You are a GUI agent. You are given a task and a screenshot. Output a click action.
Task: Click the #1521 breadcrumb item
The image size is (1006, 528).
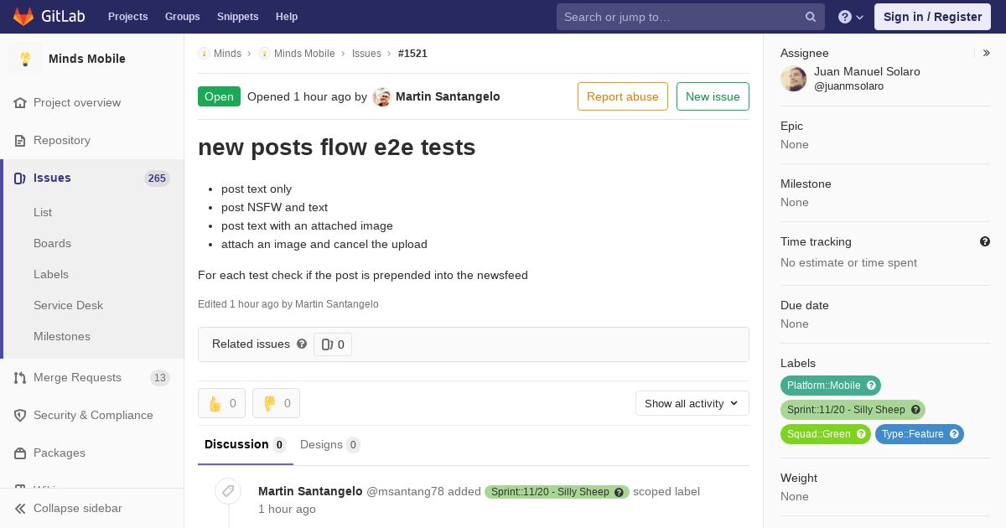pos(412,53)
